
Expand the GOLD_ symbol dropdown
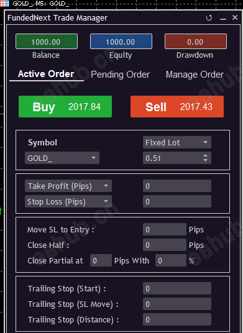(x=62, y=158)
